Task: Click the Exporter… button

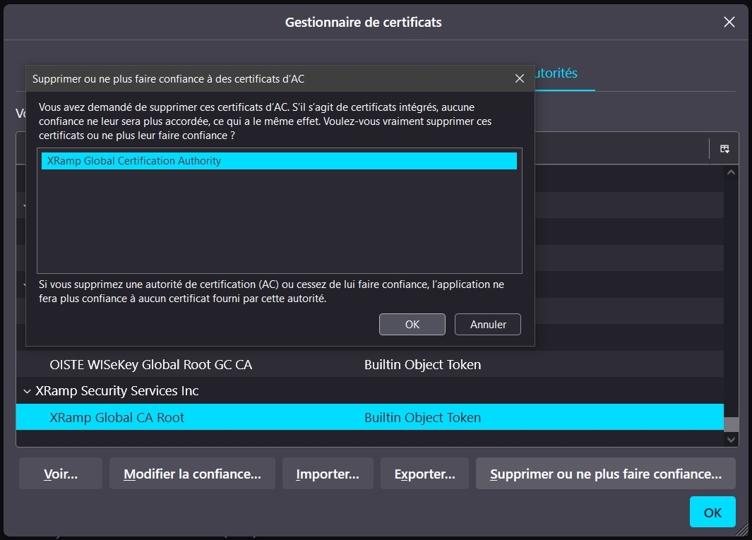Action: point(424,474)
